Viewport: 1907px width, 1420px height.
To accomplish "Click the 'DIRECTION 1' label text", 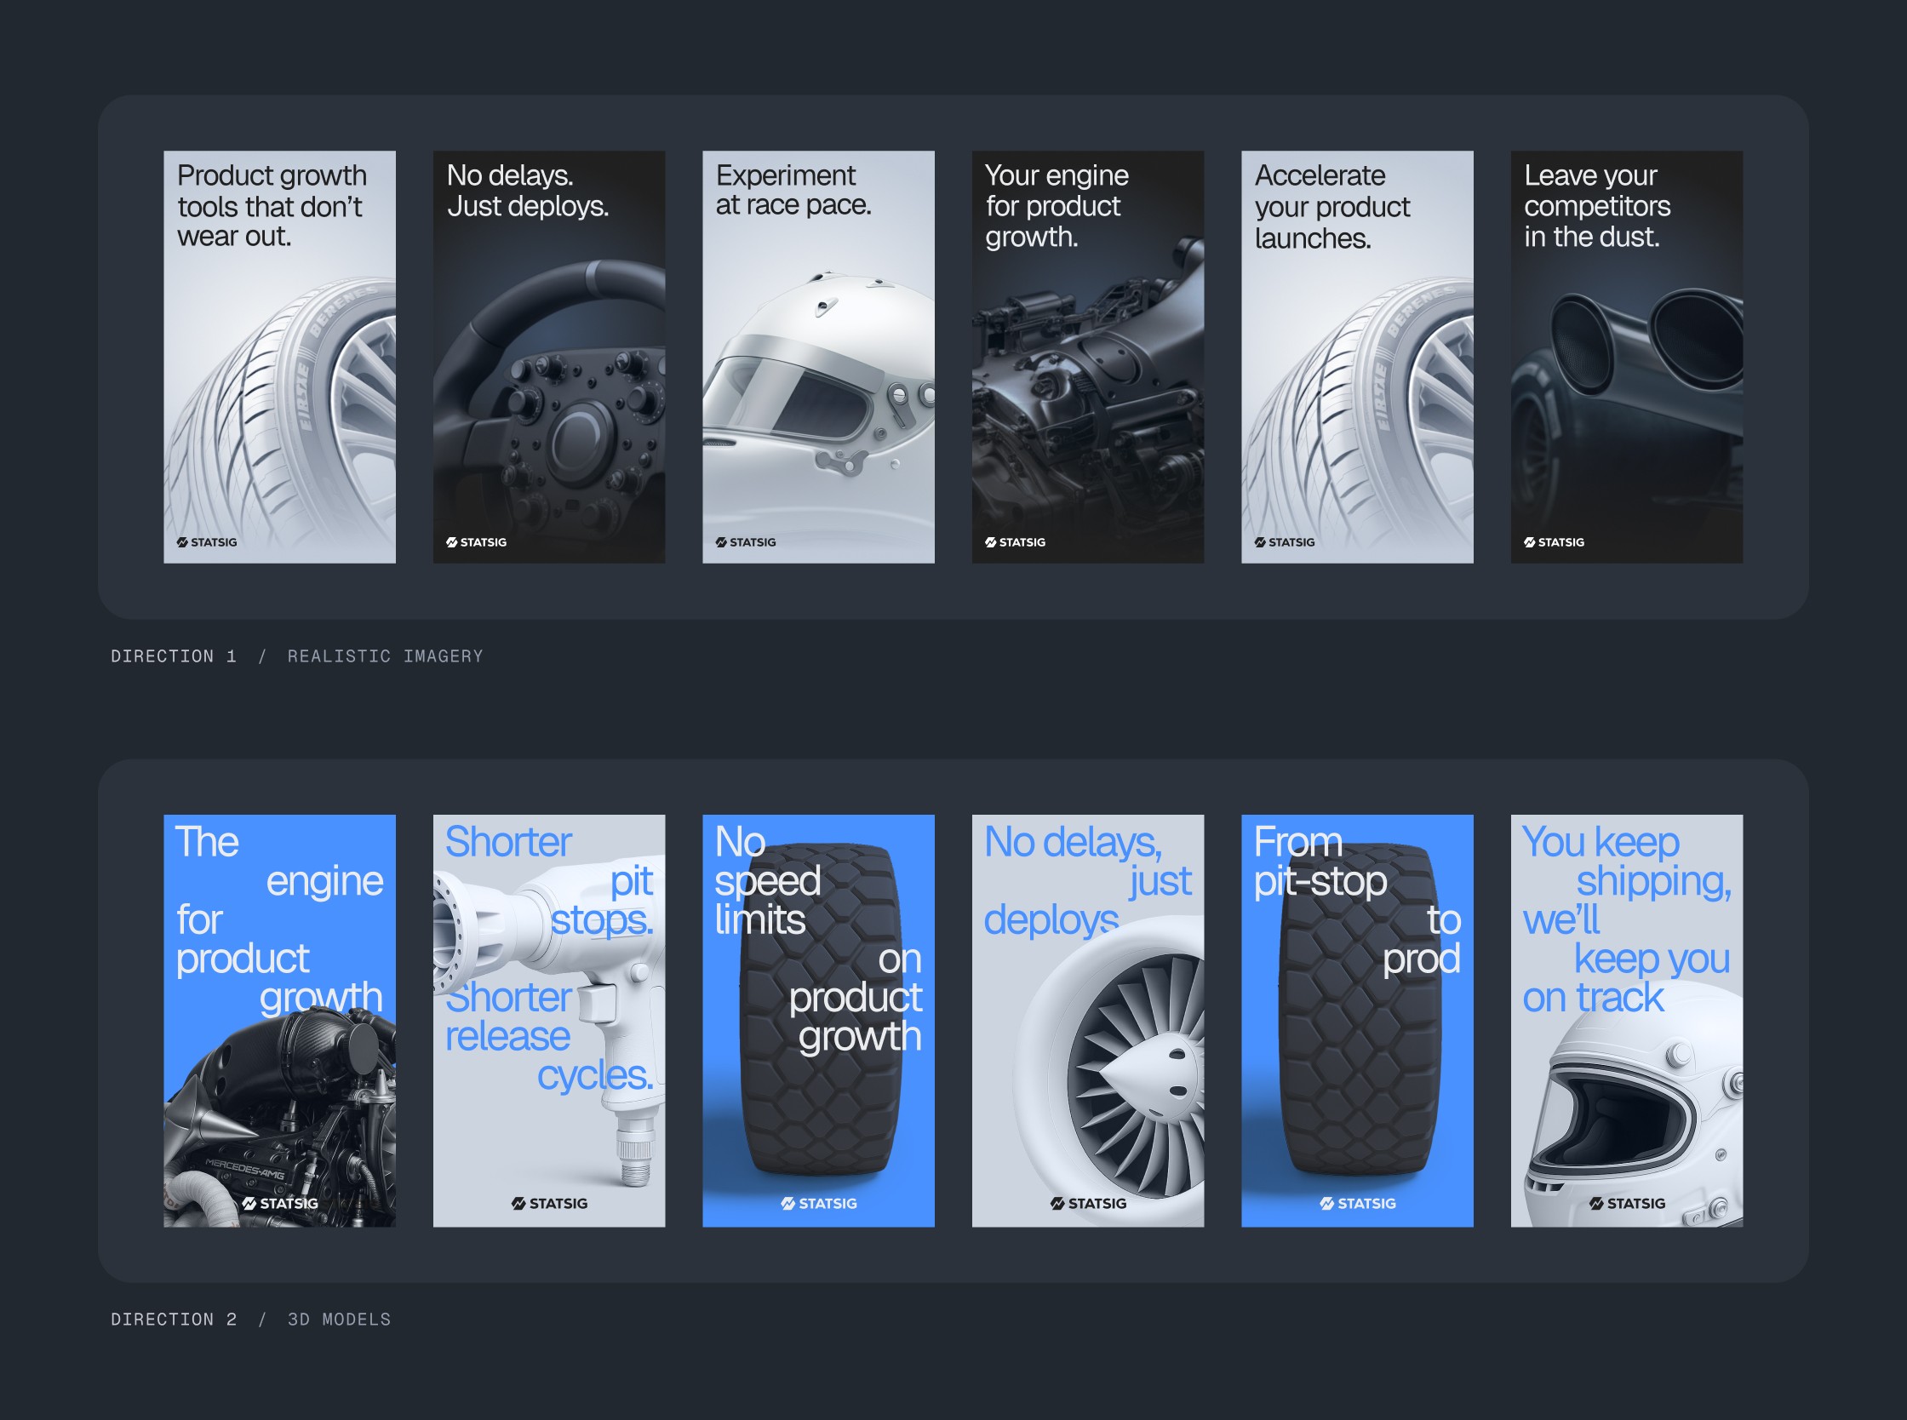I will [174, 656].
